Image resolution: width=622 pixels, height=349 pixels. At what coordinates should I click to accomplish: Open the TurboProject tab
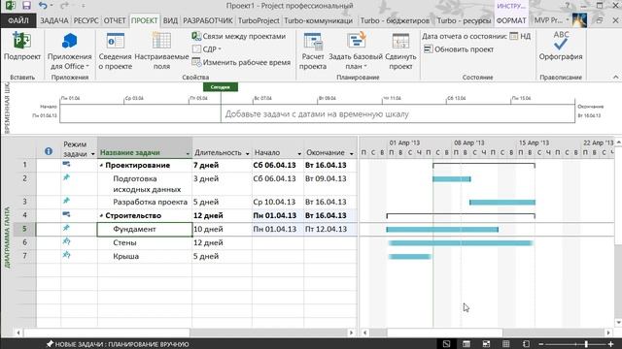259,20
